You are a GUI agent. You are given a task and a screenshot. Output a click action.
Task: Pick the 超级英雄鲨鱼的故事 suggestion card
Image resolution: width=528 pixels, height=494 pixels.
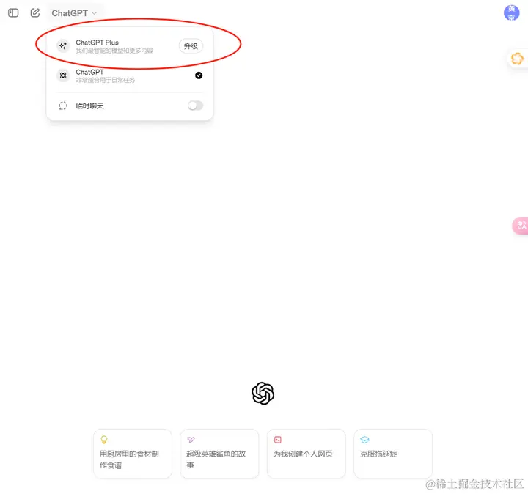coord(219,454)
